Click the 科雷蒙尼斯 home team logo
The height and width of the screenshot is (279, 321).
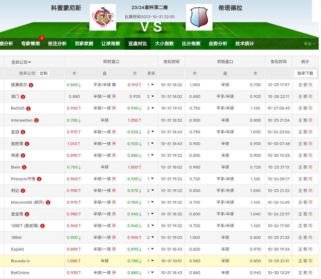(x=103, y=17)
